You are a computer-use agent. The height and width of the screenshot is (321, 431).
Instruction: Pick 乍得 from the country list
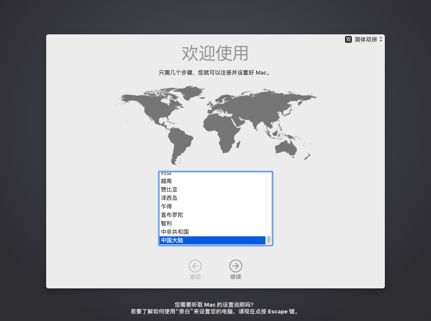[x=166, y=206]
